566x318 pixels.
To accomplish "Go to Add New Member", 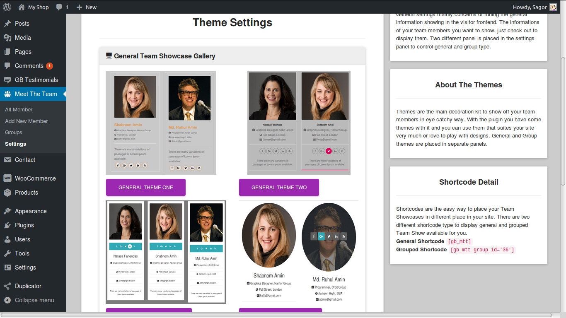I will point(27,121).
